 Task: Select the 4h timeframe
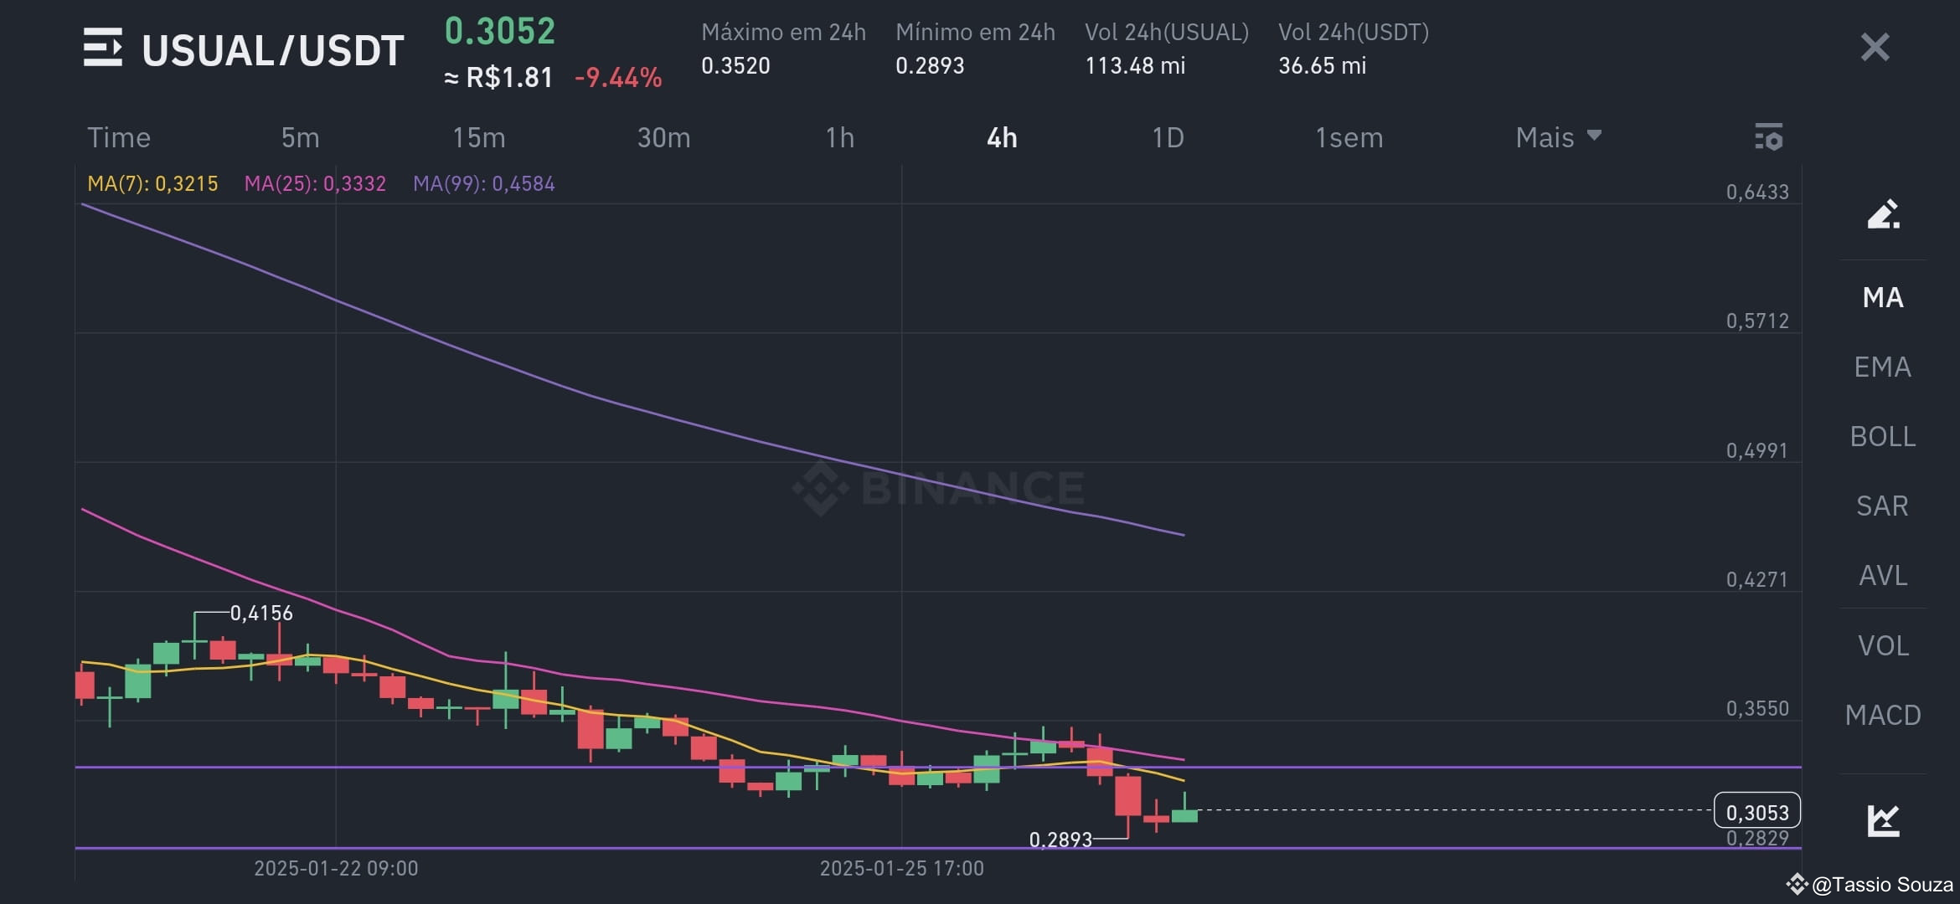pos(1002,137)
